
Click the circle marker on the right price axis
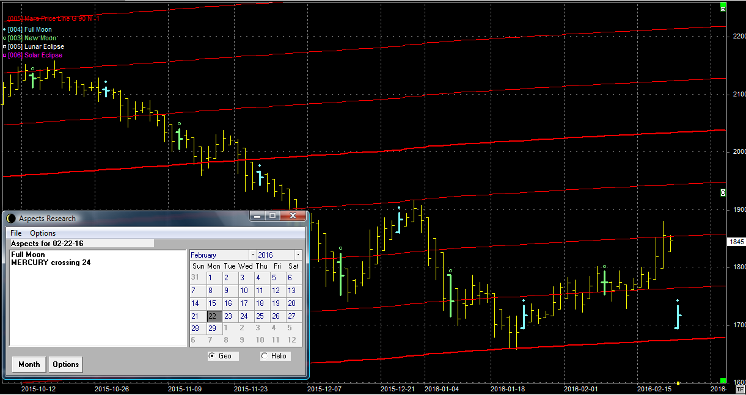tap(723, 192)
